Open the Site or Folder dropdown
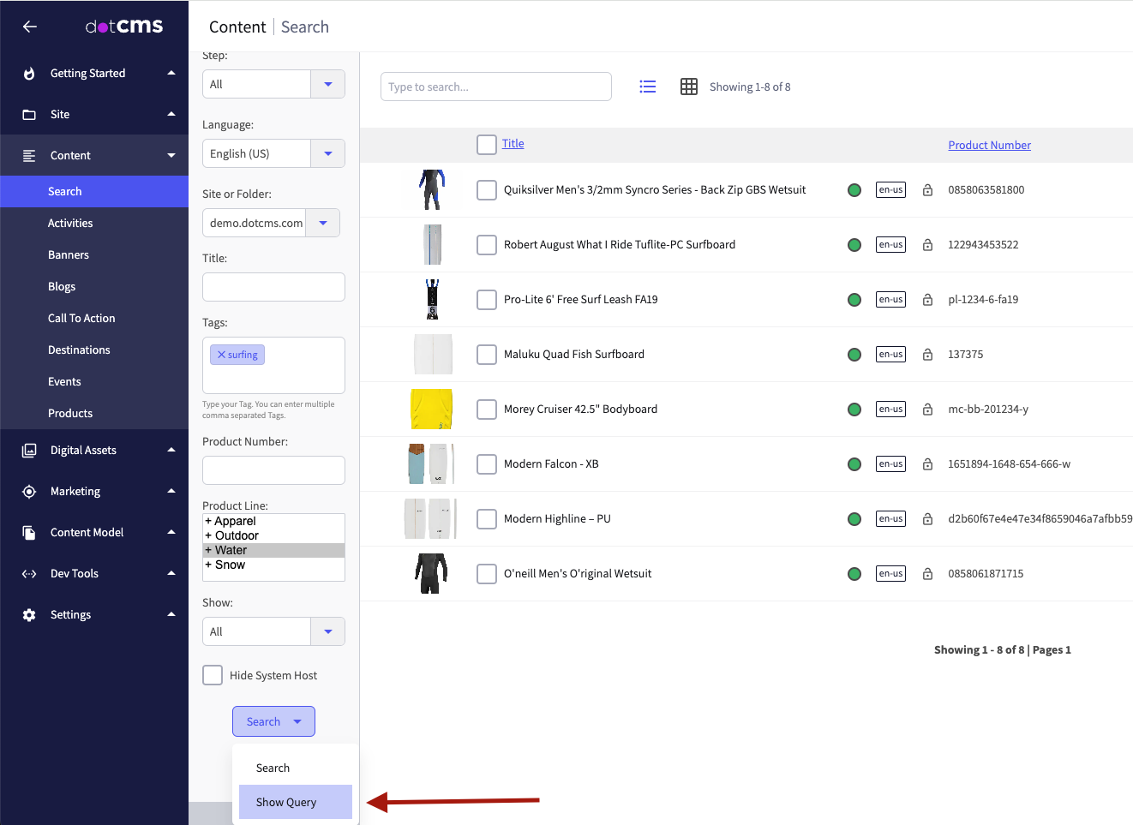Viewport: 1133px width, 825px height. click(x=322, y=224)
